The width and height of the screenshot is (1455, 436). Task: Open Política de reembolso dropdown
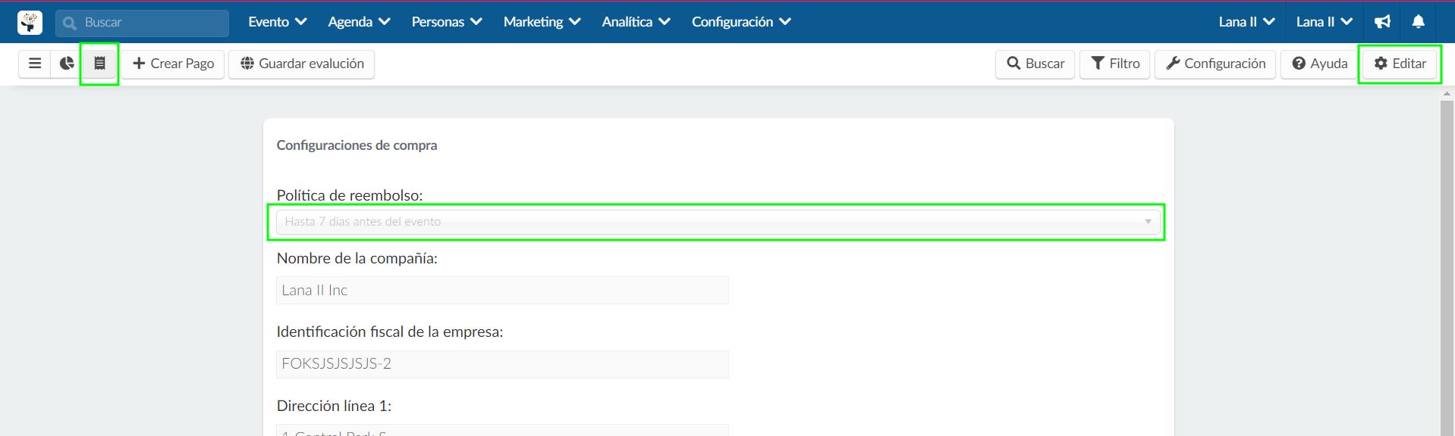718,222
